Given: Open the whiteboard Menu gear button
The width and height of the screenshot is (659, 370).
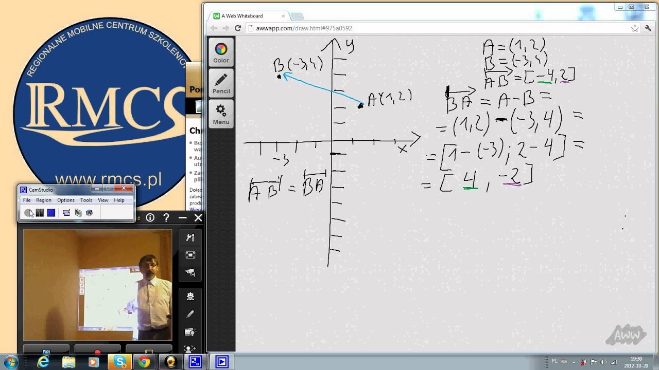Looking at the screenshot, I should point(221,114).
